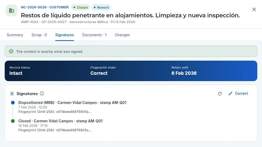Click the 'AMP-1002 · OF-2025-0027' subtitle line
This screenshot has width=262, height=147.
click(x=78, y=22)
